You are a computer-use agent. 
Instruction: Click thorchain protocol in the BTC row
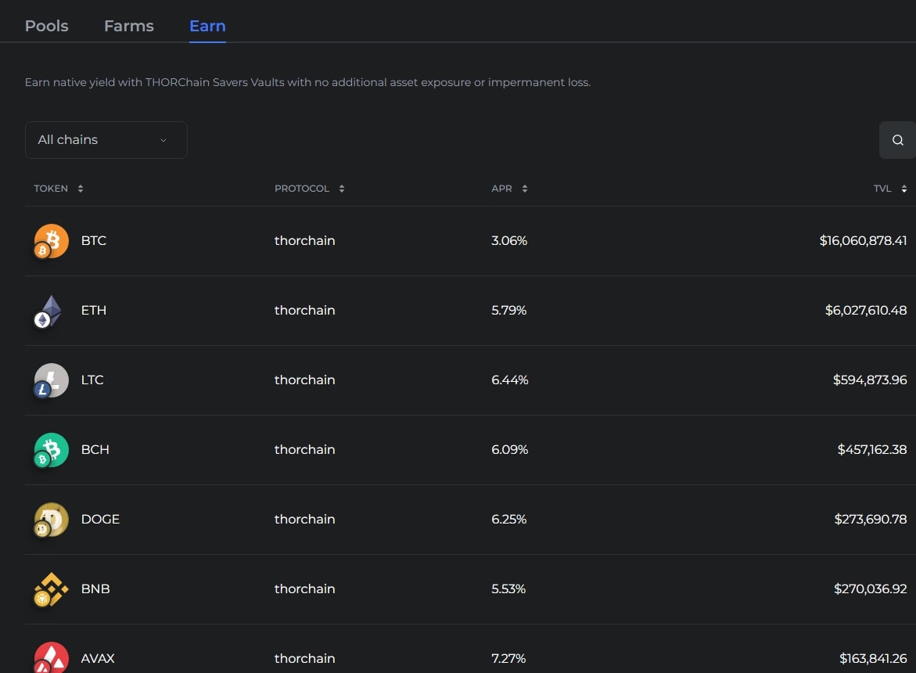(304, 241)
